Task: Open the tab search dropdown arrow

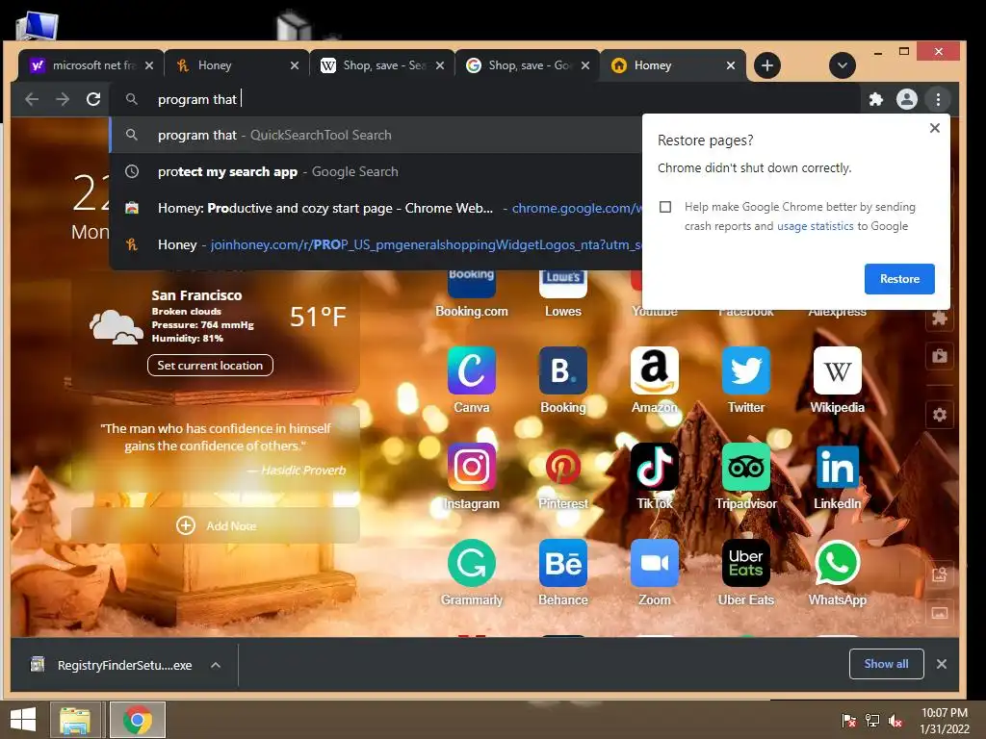Action: click(x=842, y=65)
